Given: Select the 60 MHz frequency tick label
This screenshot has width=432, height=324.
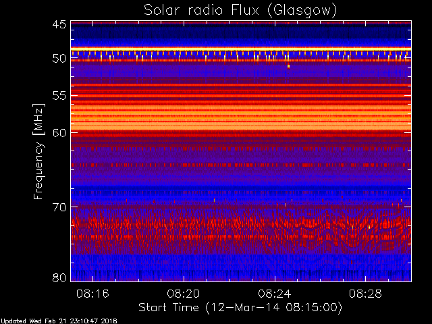Looking at the screenshot, I should tap(59, 132).
